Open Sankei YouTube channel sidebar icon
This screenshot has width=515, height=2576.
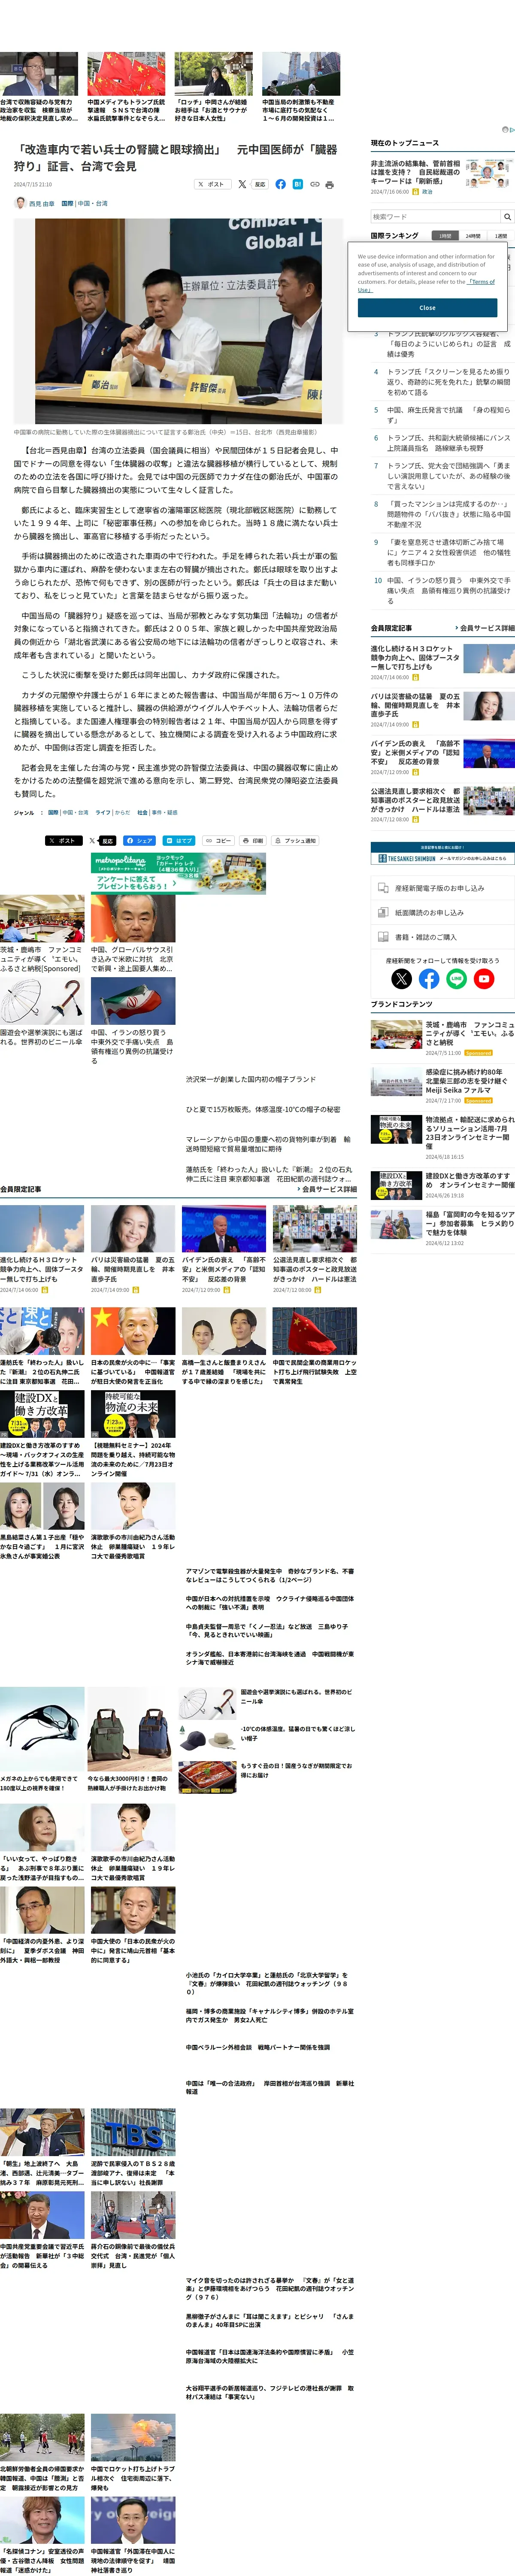point(484,979)
